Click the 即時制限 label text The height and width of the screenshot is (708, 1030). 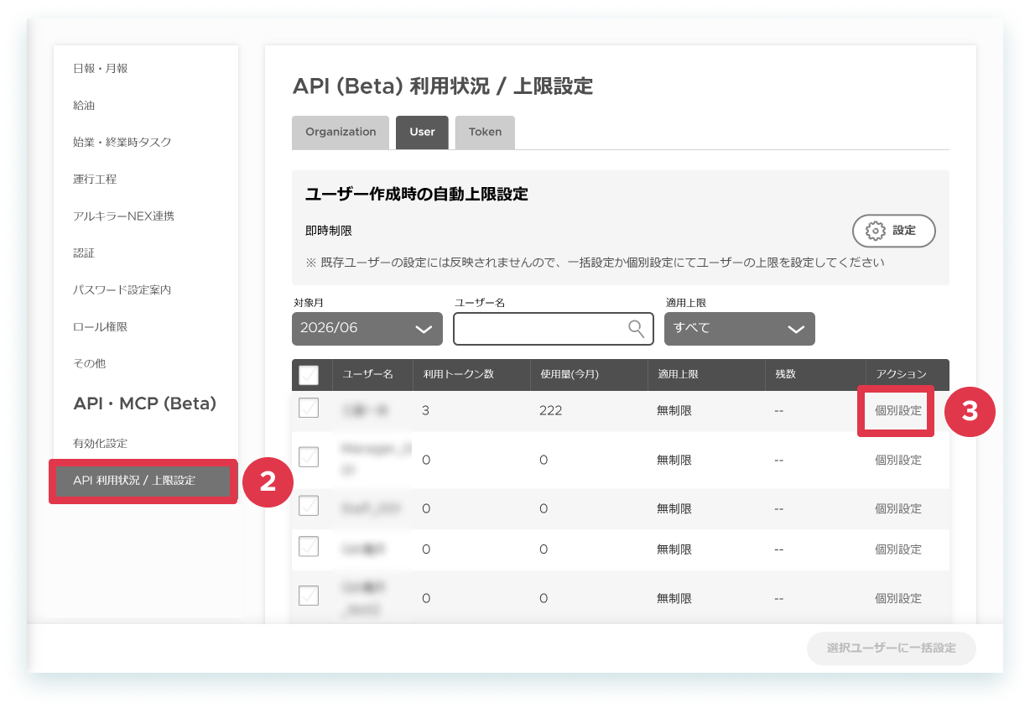(329, 231)
